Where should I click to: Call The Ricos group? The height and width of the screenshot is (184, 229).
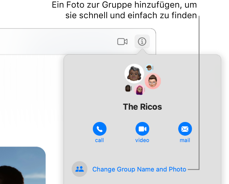(100, 129)
